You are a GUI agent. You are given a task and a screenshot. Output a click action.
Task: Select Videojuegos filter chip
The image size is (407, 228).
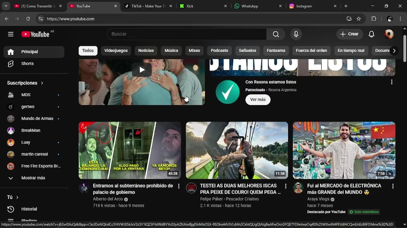pos(116,51)
